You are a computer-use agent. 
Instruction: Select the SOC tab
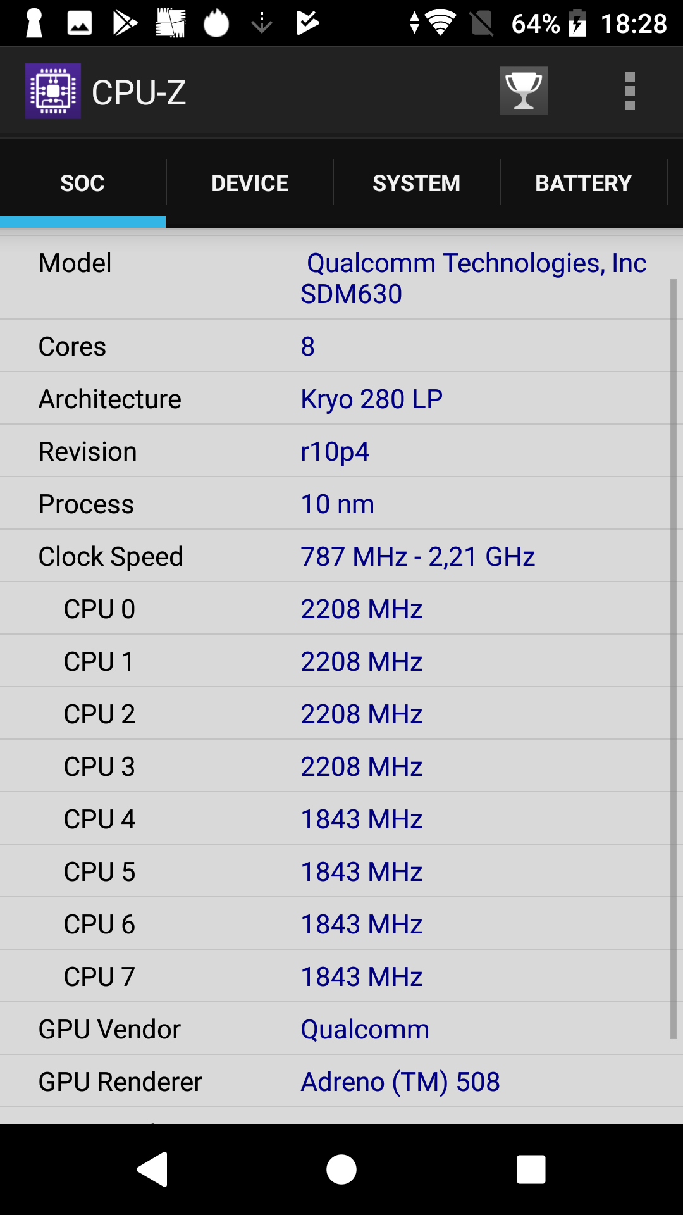82,183
